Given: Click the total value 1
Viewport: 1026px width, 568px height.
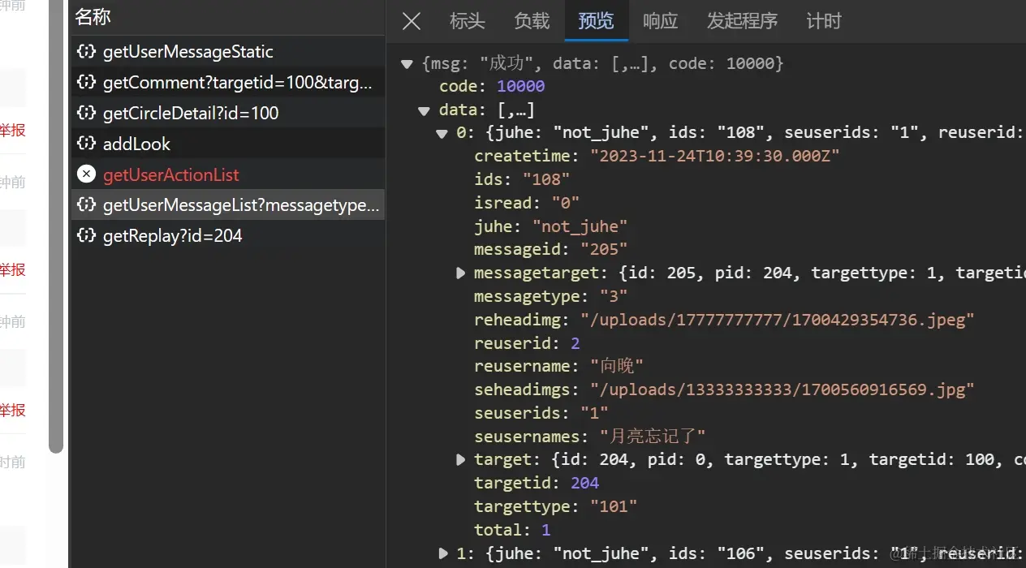Looking at the screenshot, I should pyautogui.click(x=546, y=530).
